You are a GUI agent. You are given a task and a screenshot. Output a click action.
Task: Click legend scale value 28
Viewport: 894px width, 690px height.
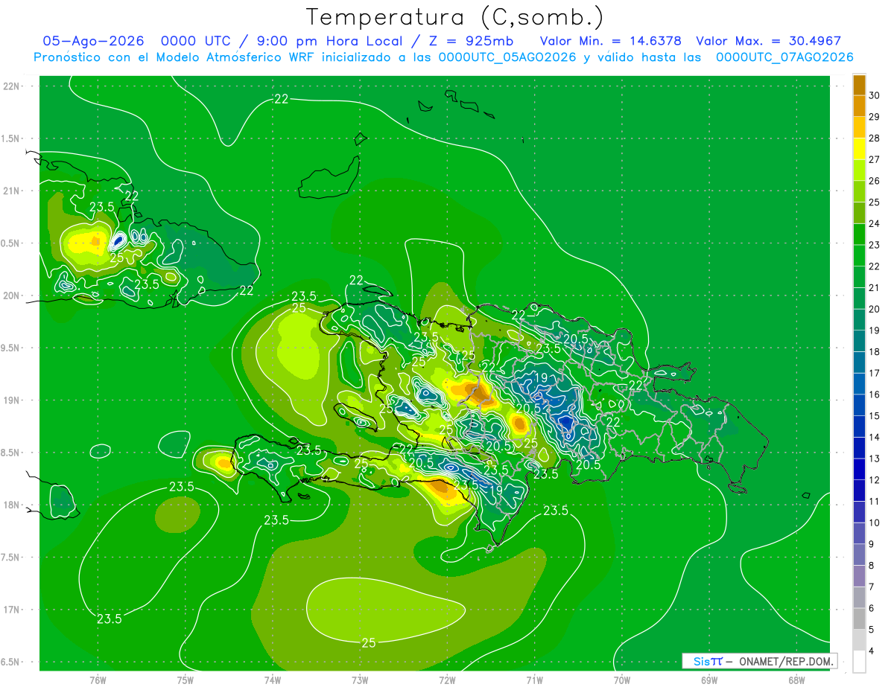pos(875,138)
